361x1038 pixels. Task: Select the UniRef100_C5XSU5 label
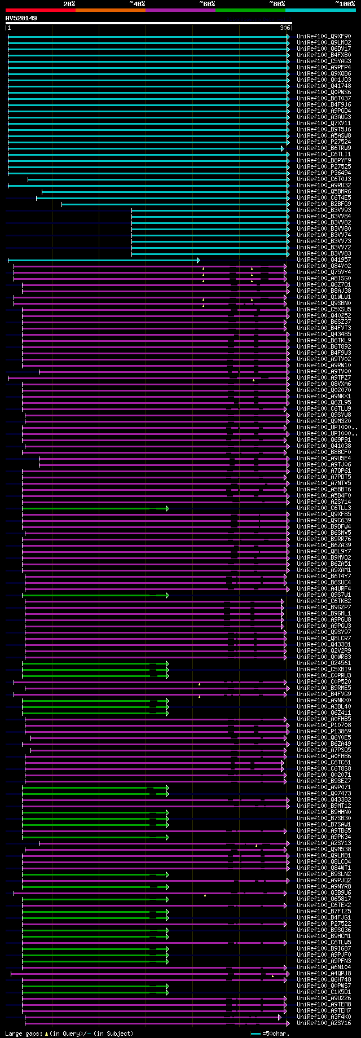tap(324, 309)
